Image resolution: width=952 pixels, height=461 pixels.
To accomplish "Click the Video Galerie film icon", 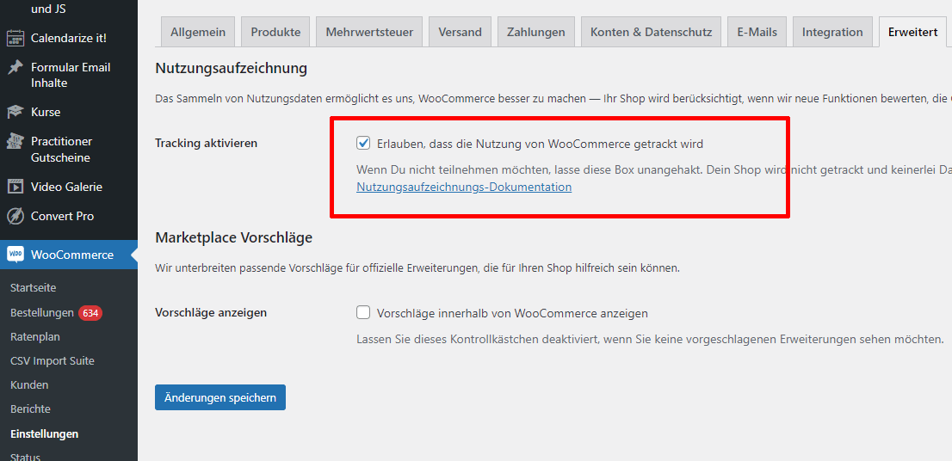I will click(x=15, y=187).
